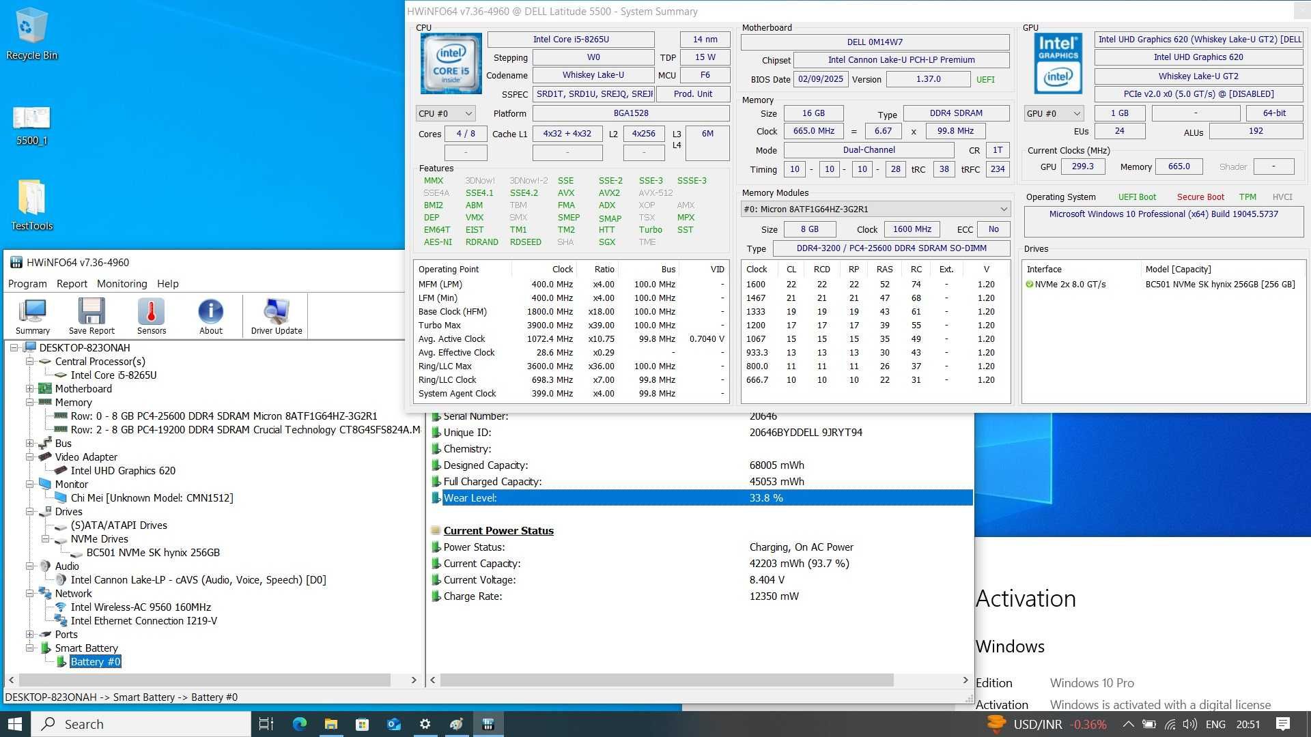1311x737 pixels.
Task: Show hidden tray icons chevron
Action: [1128, 724]
